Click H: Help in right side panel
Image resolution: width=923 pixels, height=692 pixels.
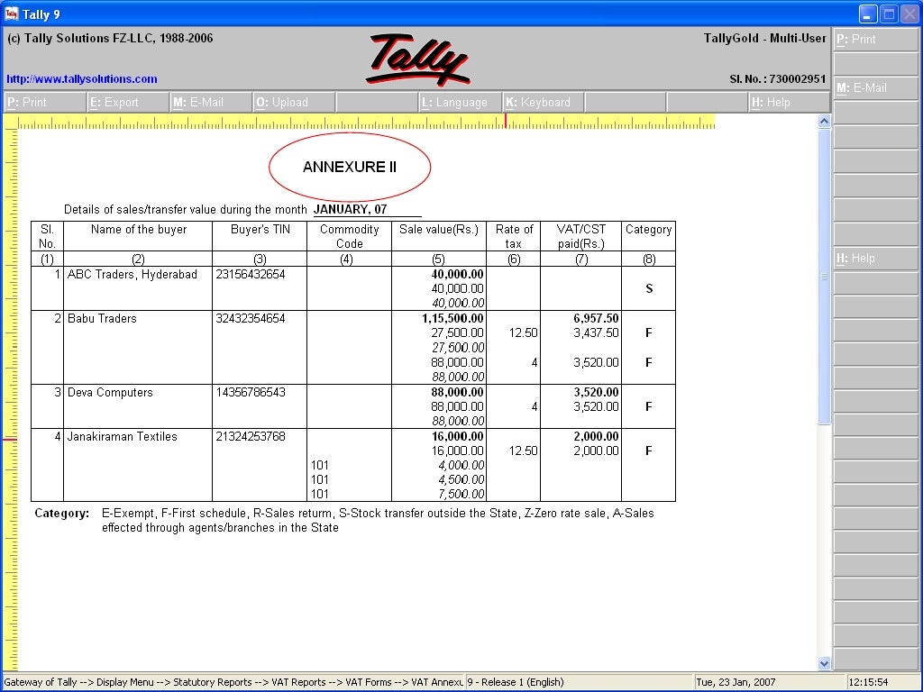(876, 259)
